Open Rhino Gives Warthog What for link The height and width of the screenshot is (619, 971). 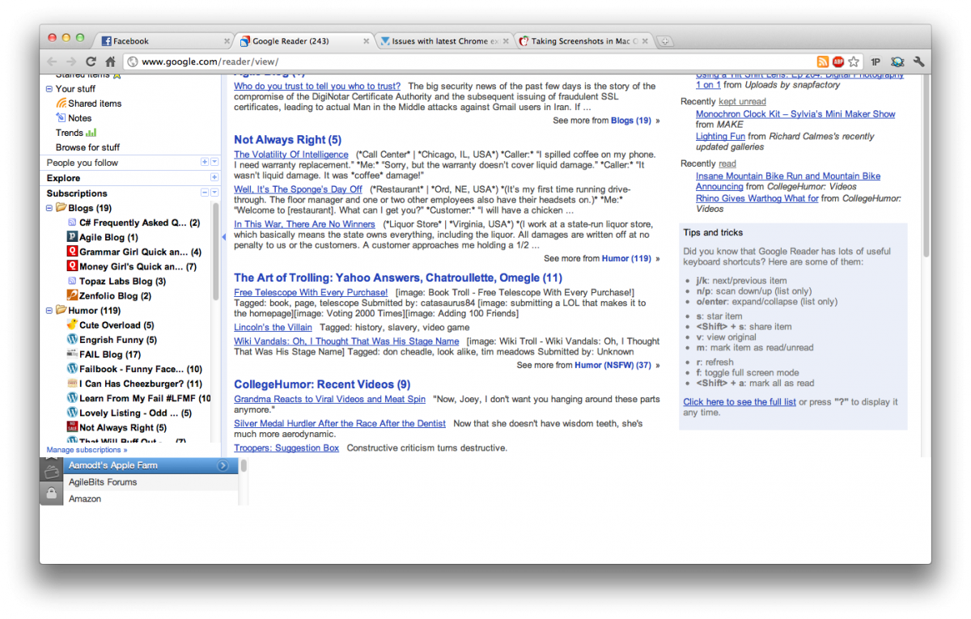[x=757, y=198]
